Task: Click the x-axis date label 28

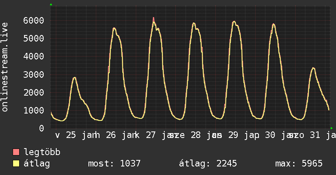Action: (196, 135)
